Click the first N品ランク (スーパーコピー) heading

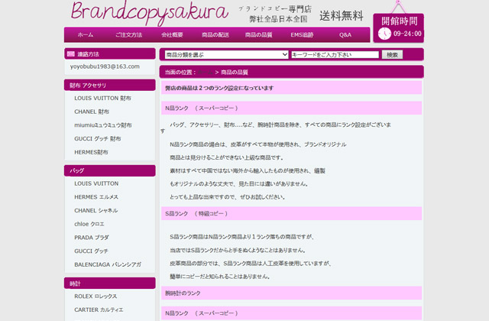(x=291, y=108)
